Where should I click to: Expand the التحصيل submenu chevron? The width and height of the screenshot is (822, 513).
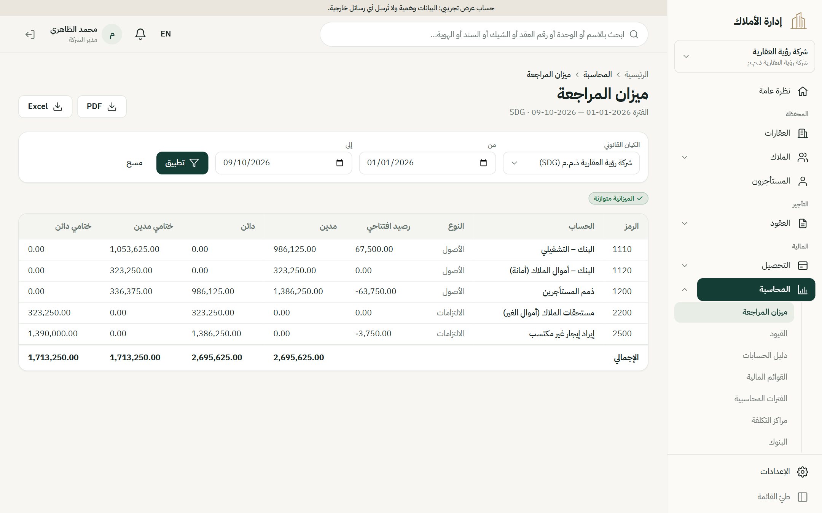685,266
